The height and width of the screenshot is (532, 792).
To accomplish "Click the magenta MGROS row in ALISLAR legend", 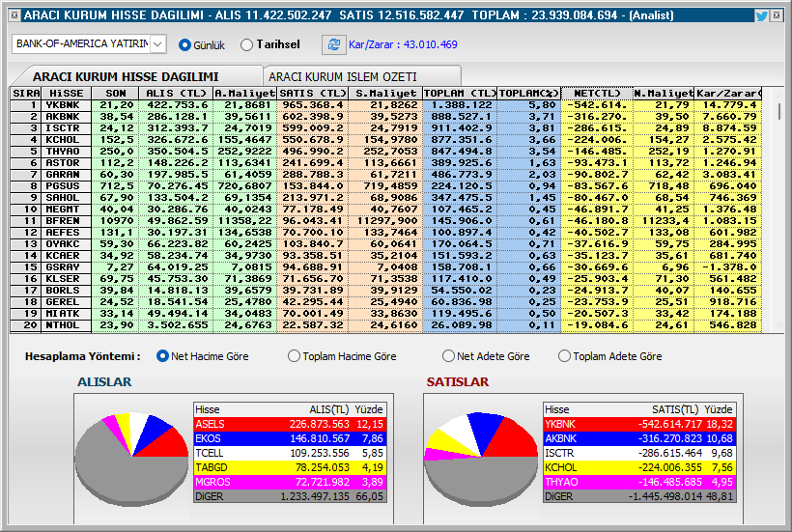I will tap(290, 482).
